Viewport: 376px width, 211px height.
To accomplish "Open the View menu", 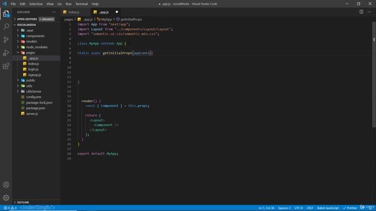I will click(50, 4).
